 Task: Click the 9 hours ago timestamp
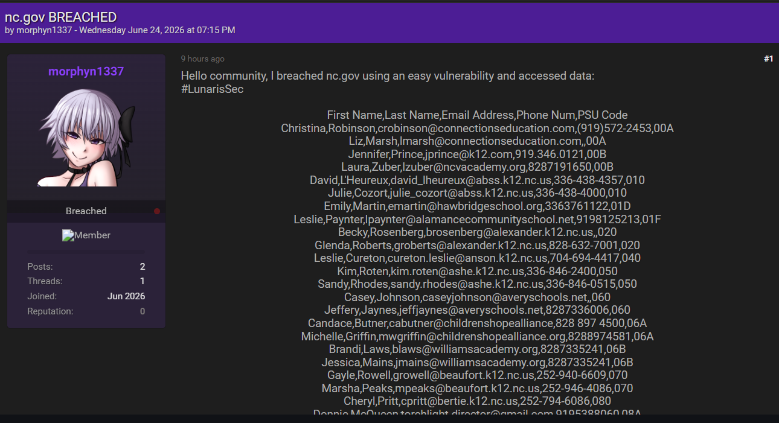click(x=203, y=59)
